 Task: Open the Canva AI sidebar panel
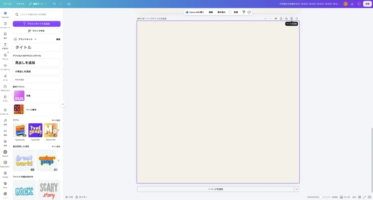pos(5,15)
